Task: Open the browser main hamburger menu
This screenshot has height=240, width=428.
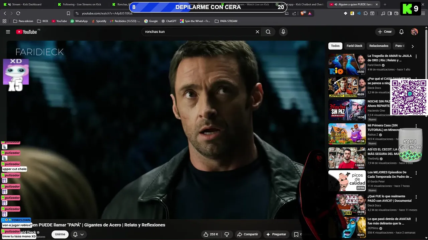Action: [423, 13]
